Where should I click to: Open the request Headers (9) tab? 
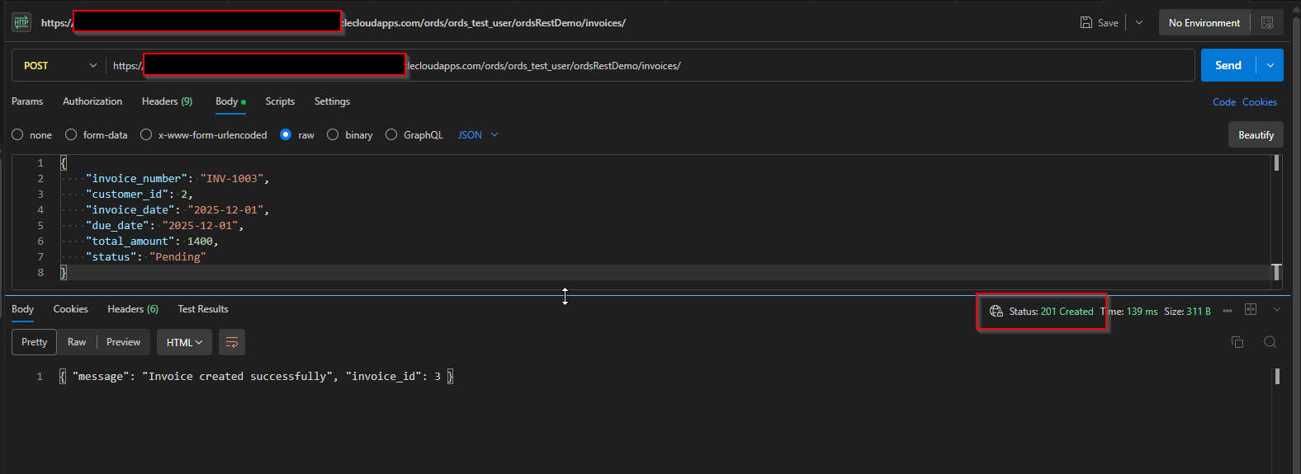click(x=167, y=101)
